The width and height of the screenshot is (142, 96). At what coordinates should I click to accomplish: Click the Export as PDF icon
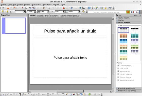click(23, 8)
